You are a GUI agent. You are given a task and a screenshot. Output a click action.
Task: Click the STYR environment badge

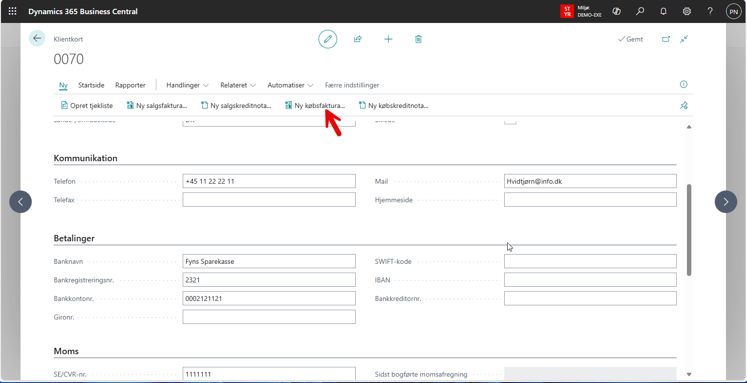point(567,11)
